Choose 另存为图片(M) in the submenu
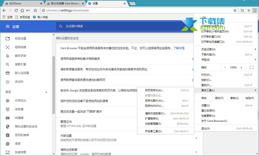This screenshot has height=156, width=259. [166, 101]
